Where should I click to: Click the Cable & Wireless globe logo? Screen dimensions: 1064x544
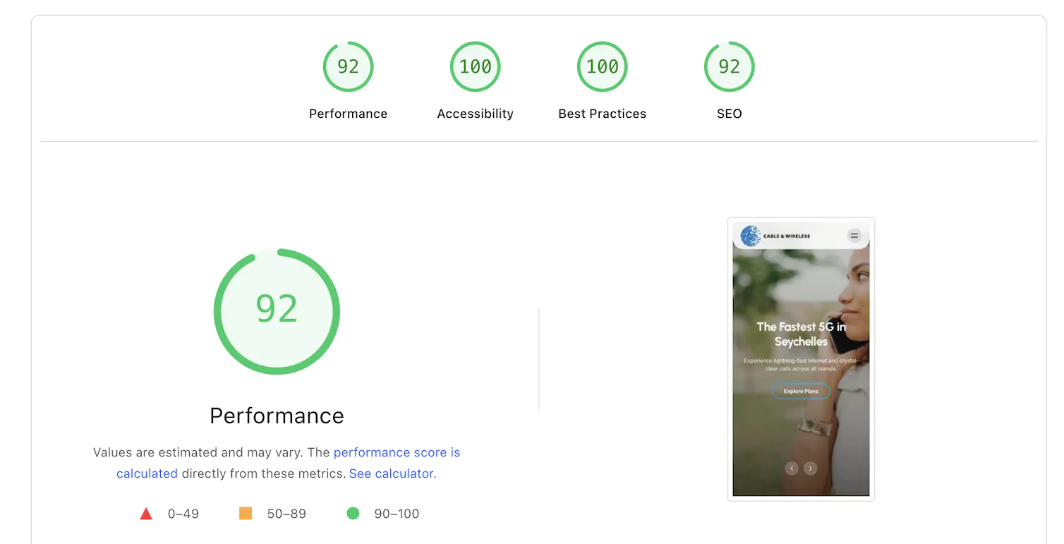click(x=750, y=236)
